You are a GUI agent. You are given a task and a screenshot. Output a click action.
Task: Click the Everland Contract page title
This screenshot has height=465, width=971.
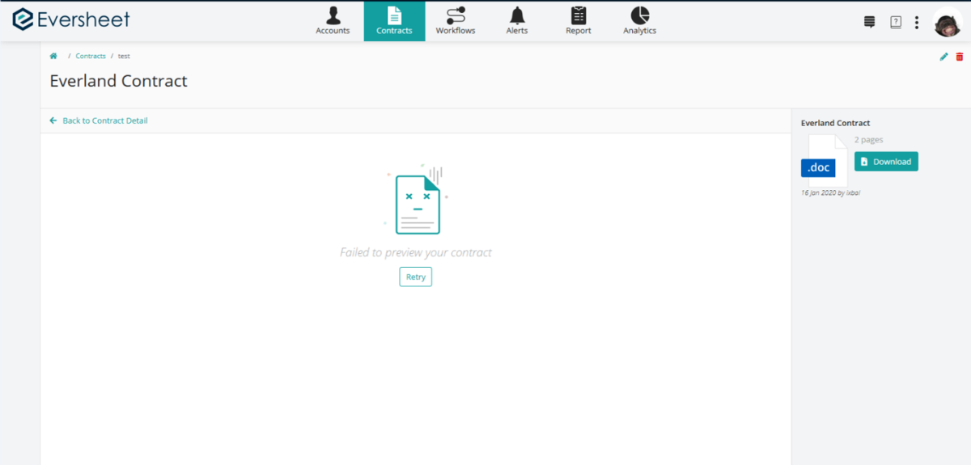coord(118,81)
